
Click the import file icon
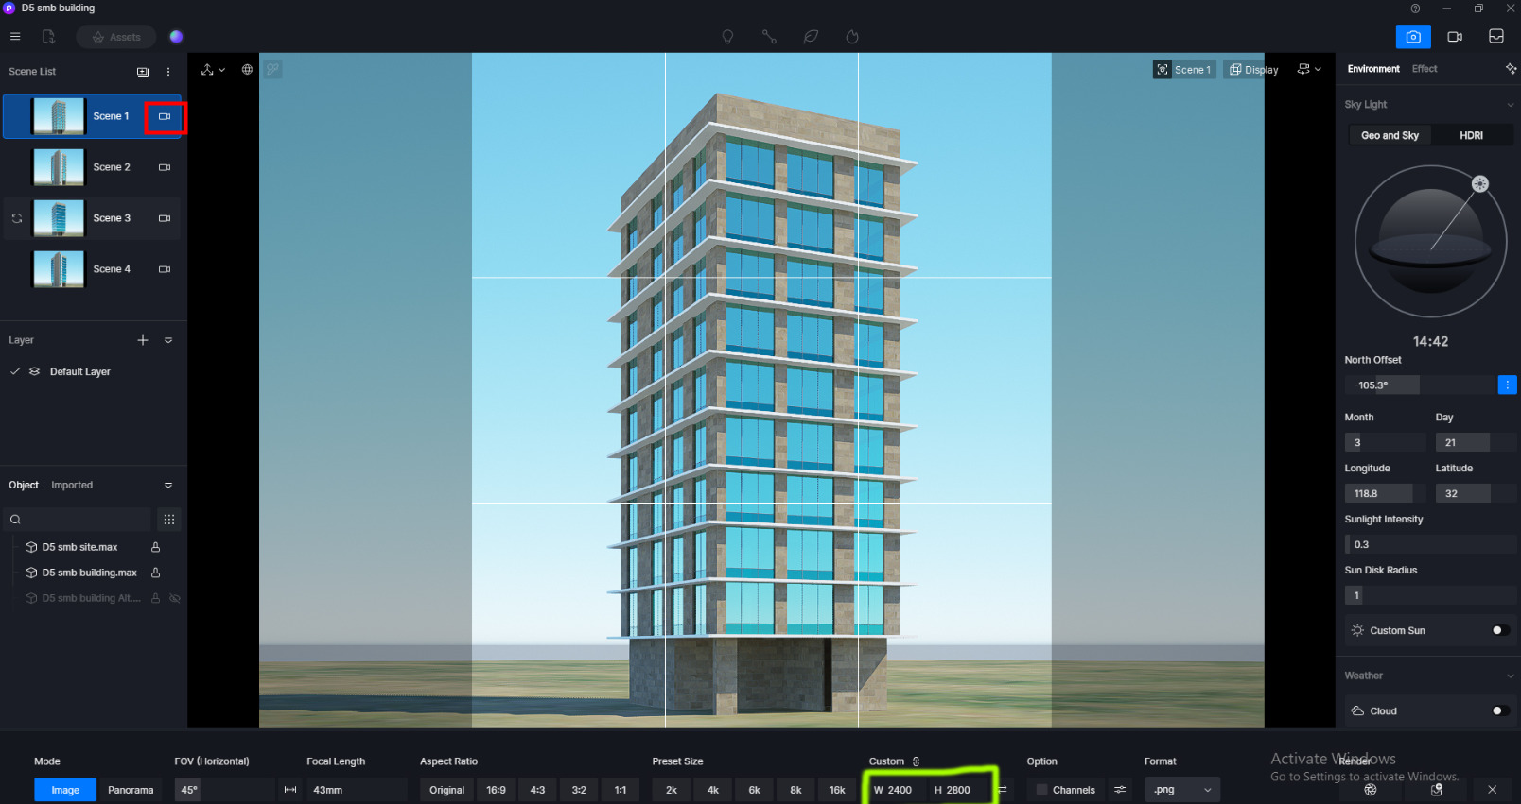[48, 37]
